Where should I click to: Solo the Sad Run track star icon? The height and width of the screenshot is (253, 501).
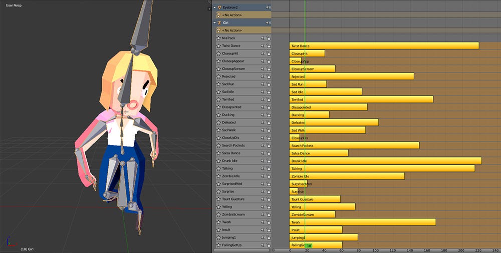218,84
